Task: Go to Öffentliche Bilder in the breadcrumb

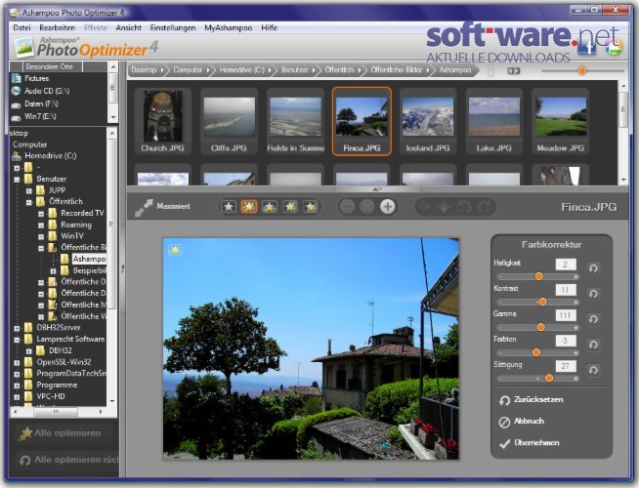Action: 396,70
